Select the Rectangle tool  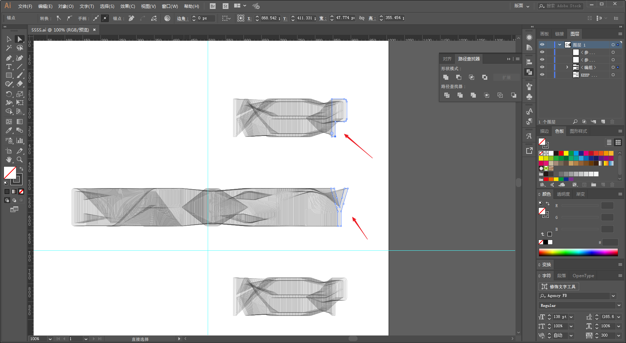coord(9,75)
